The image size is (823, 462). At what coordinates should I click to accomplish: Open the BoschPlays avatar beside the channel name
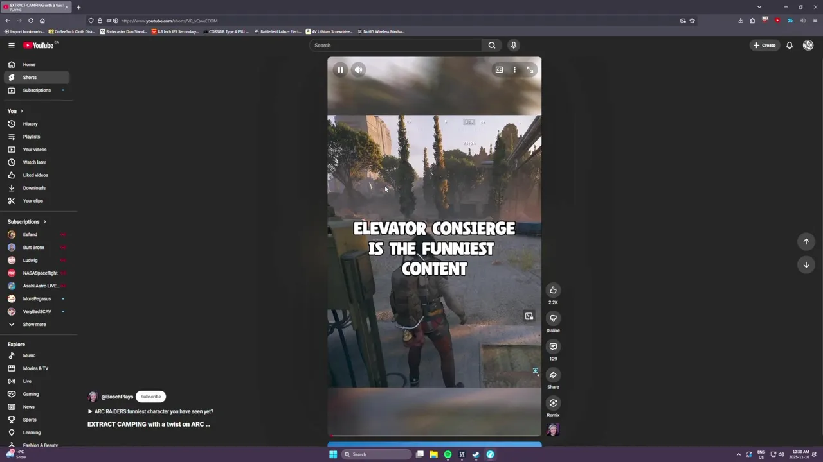pos(93,397)
